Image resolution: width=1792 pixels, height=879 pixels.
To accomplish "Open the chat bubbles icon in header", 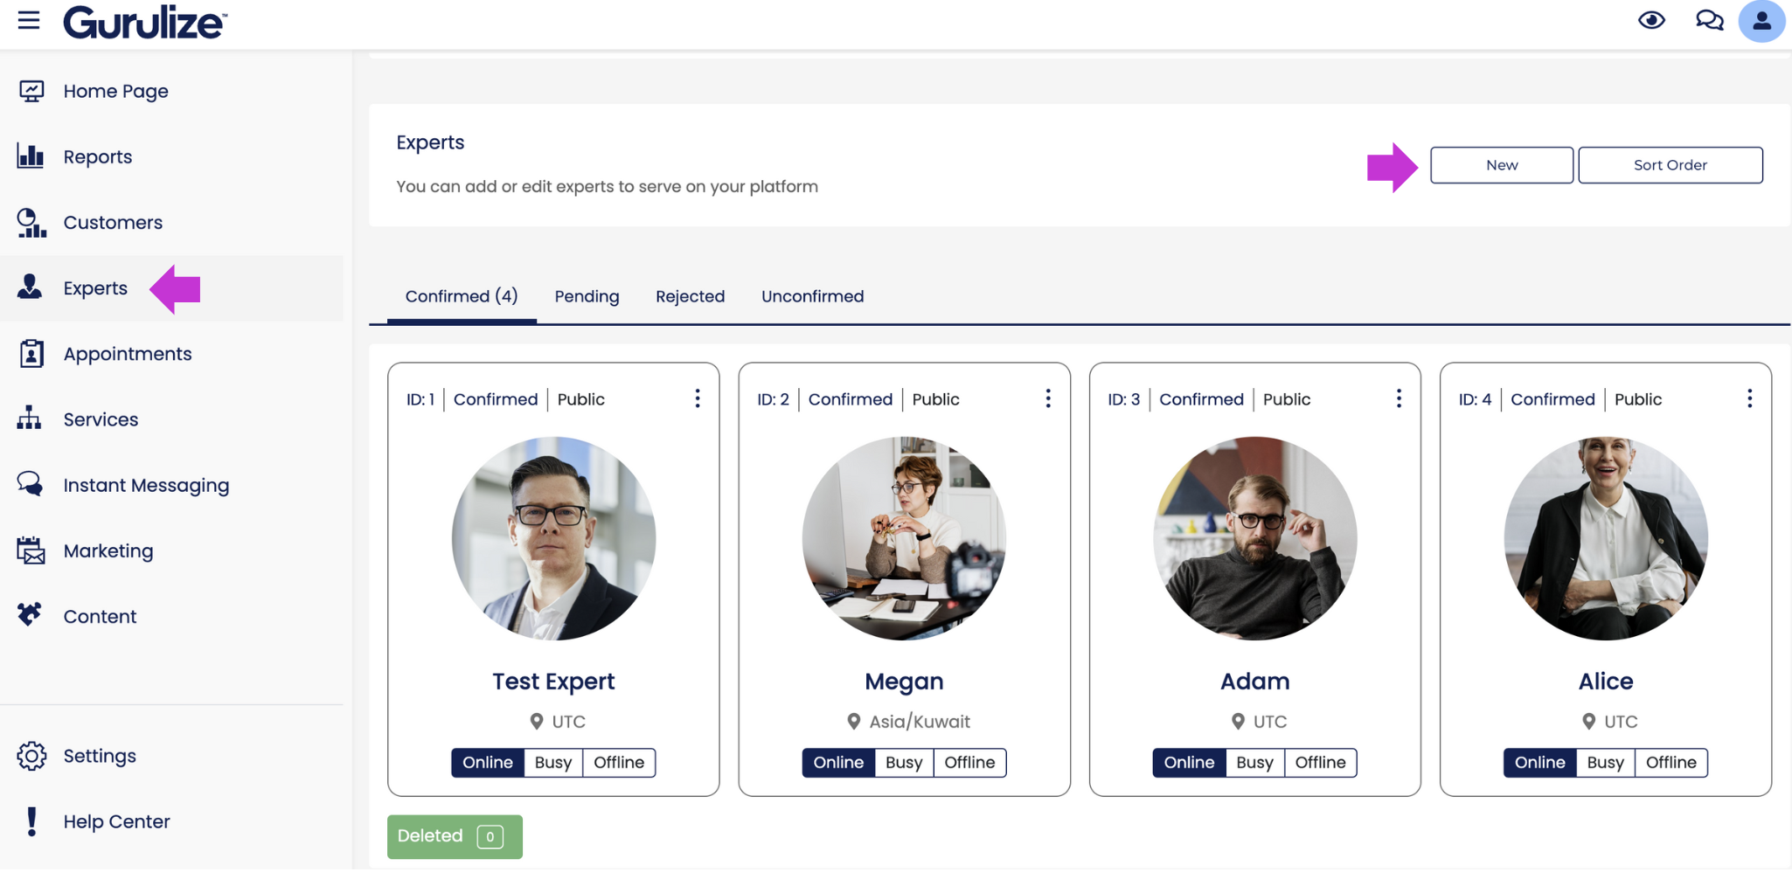I will point(1709,20).
